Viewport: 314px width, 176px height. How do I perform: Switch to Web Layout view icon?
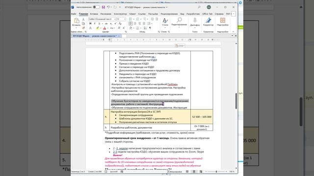201,172
